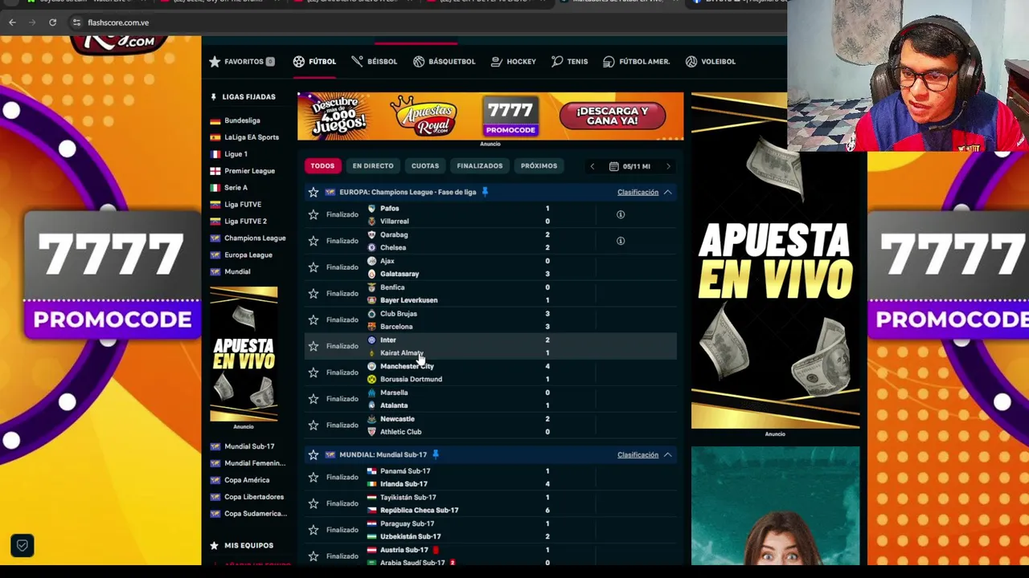Open the Tenis sport tab
The width and height of the screenshot is (1029, 578).
pyautogui.click(x=569, y=61)
